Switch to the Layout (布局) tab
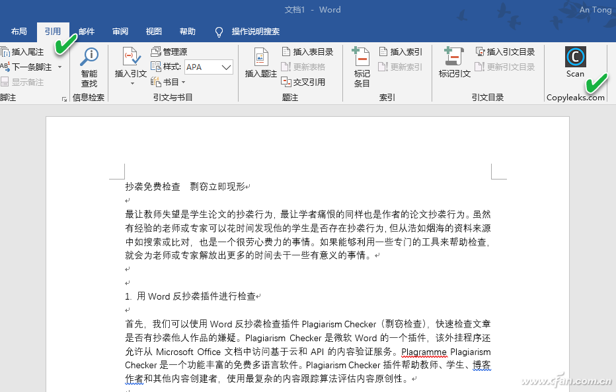 pyautogui.click(x=19, y=32)
